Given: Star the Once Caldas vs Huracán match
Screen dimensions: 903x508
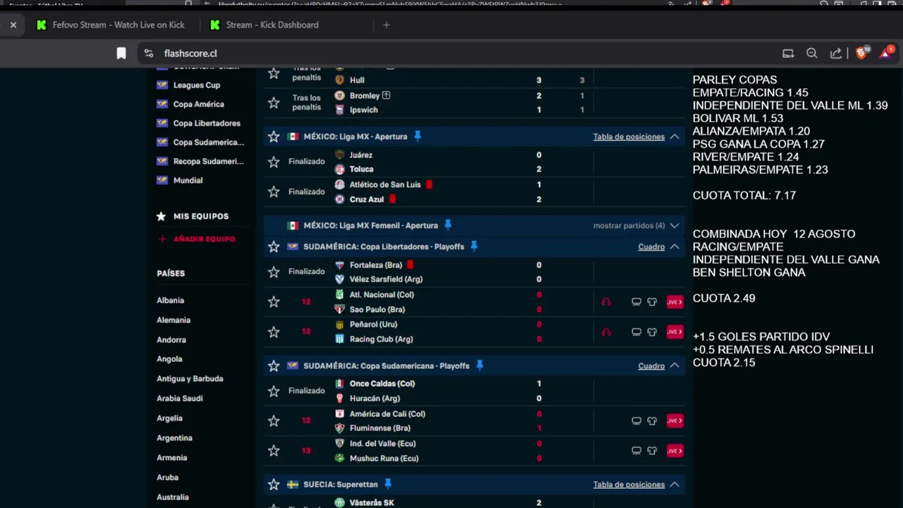Looking at the screenshot, I should click(274, 391).
